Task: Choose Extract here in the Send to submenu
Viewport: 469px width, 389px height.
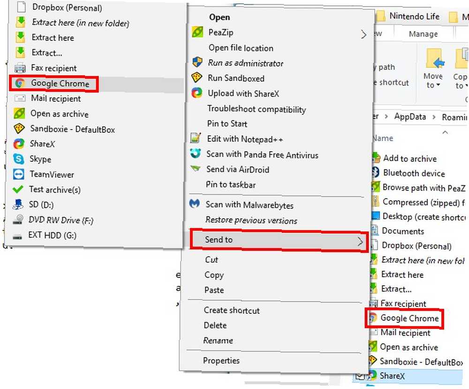Action: coord(53,38)
